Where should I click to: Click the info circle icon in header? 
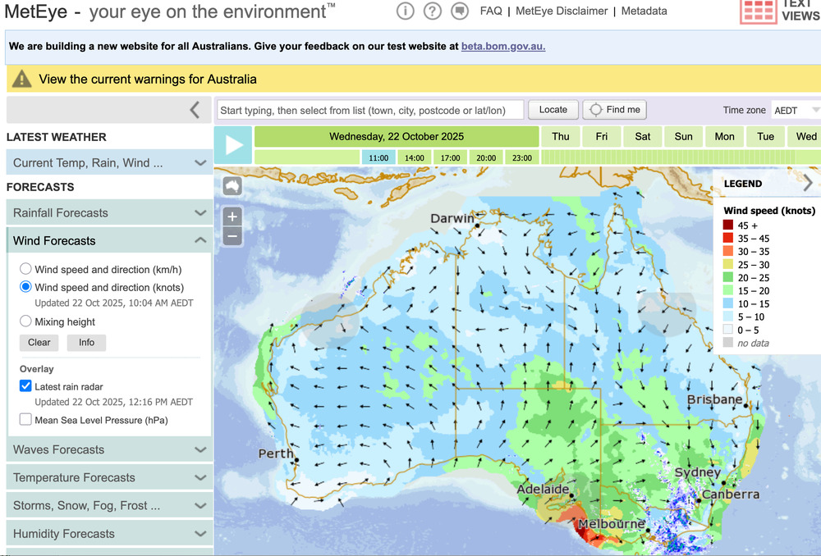(x=406, y=11)
